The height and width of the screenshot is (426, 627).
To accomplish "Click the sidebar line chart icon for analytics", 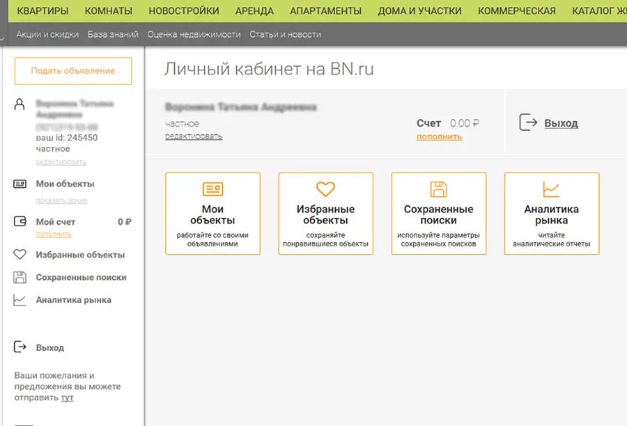I will [x=20, y=301].
